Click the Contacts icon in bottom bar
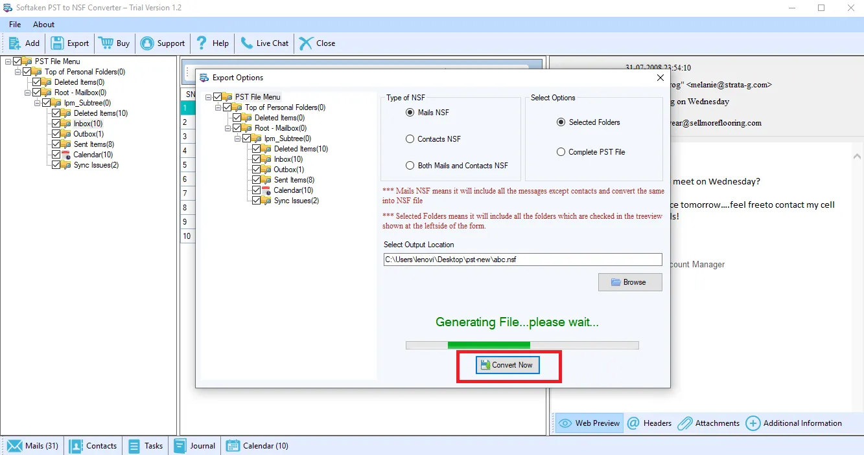Image resolution: width=864 pixels, height=455 pixels. click(x=76, y=446)
